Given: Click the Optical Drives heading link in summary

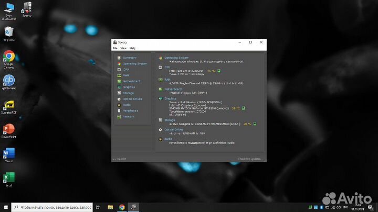Looking at the screenshot, I should coord(174,130).
